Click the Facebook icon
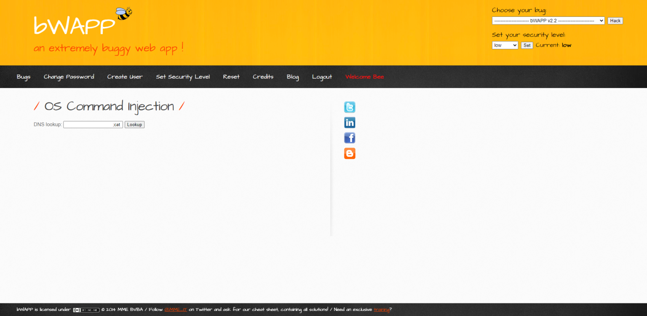Viewport: 647px width, 316px height. pos(350,138)
